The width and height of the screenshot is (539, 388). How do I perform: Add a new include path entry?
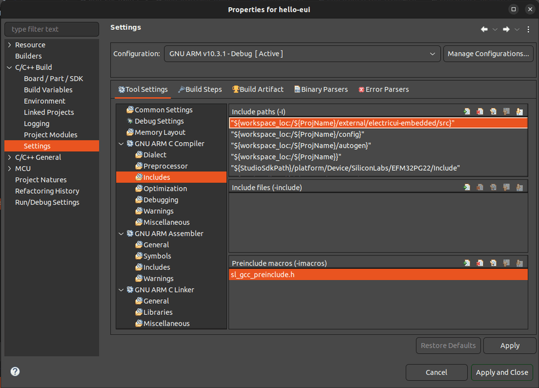(x=467, y=111)
